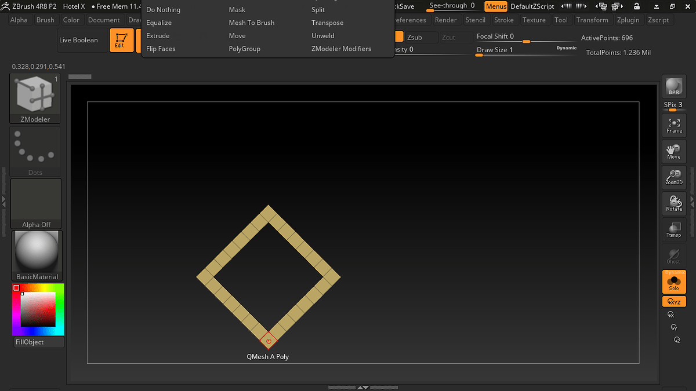The image size is (696, 391).
Task: Choose Equalize action in popup
Action: (x=159, y=23)
